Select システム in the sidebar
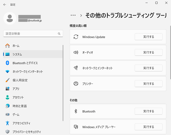The width and height of the screenshot is (171, 135). pos(33,54)
